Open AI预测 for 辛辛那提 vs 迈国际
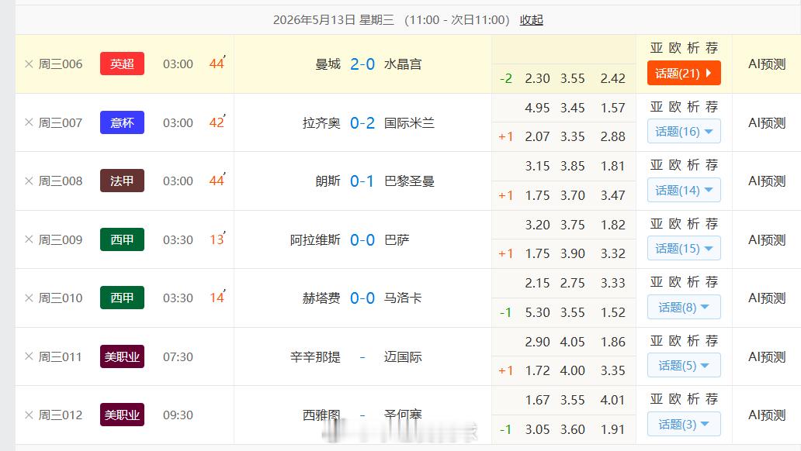Image resolution: width=801 pixels, height=451 pixels. click(767, 356)
